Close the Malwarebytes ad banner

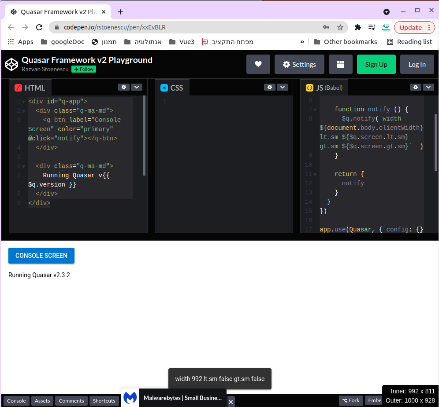pyautogui.click(x=231, y=402)
